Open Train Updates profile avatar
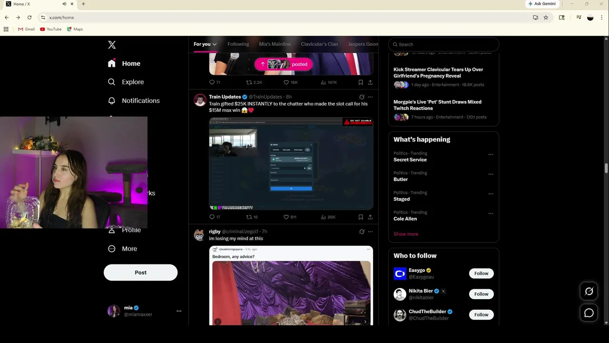Screen dimensions: 609x343 point(200,100)
